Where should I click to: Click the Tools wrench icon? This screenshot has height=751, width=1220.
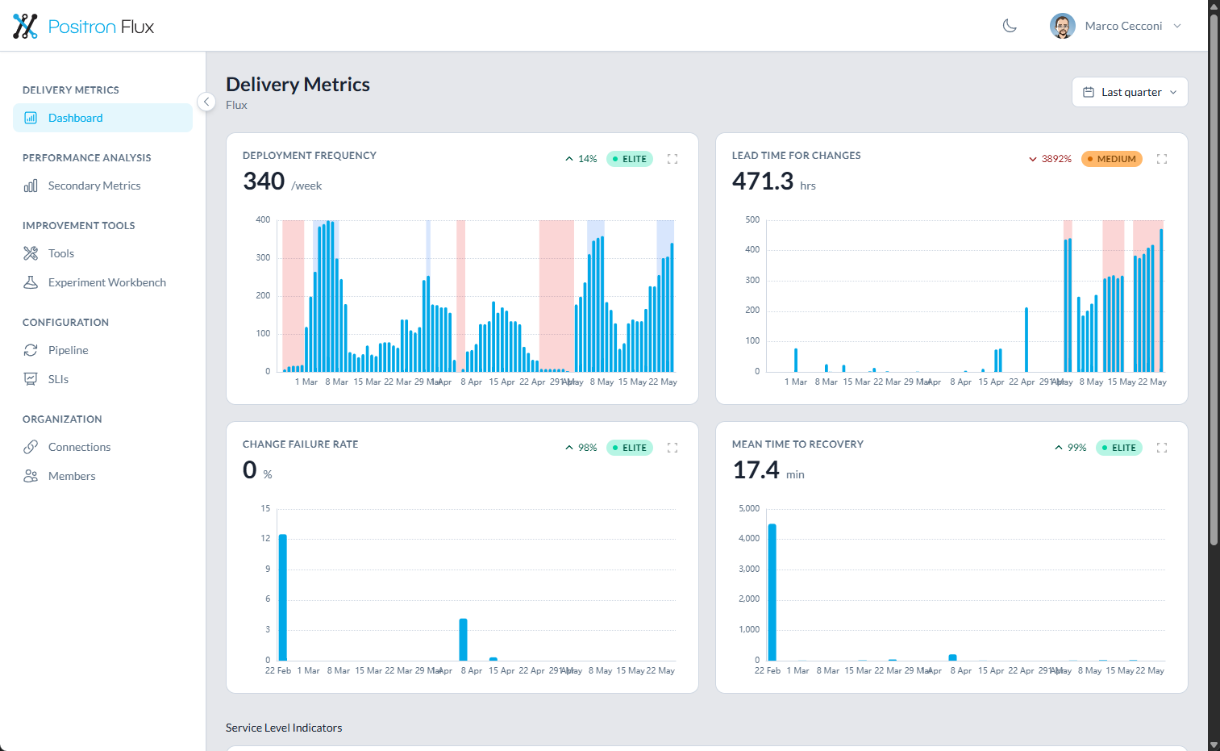(x=31, y=253)
